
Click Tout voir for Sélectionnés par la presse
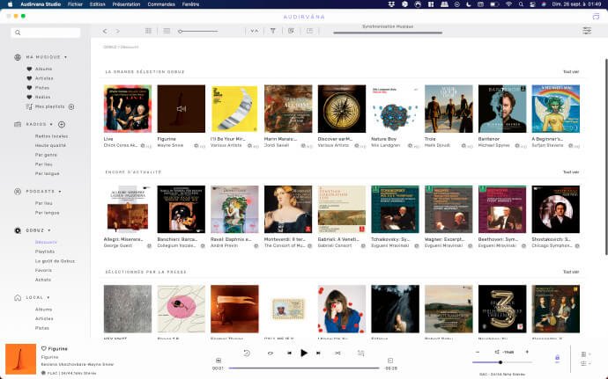[x=571, y=272]
